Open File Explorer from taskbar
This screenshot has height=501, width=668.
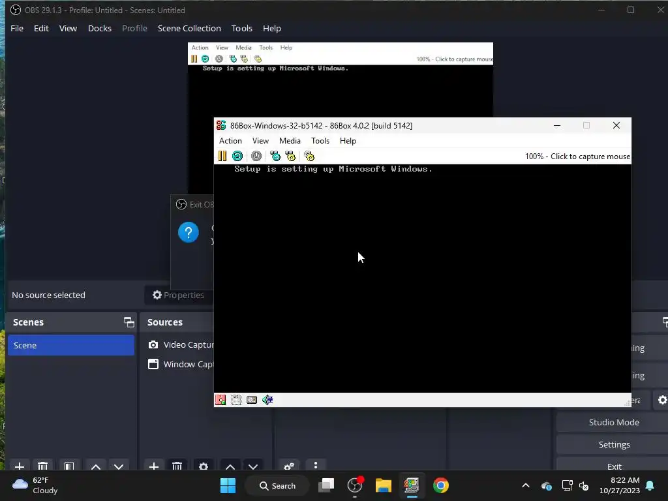383,485
